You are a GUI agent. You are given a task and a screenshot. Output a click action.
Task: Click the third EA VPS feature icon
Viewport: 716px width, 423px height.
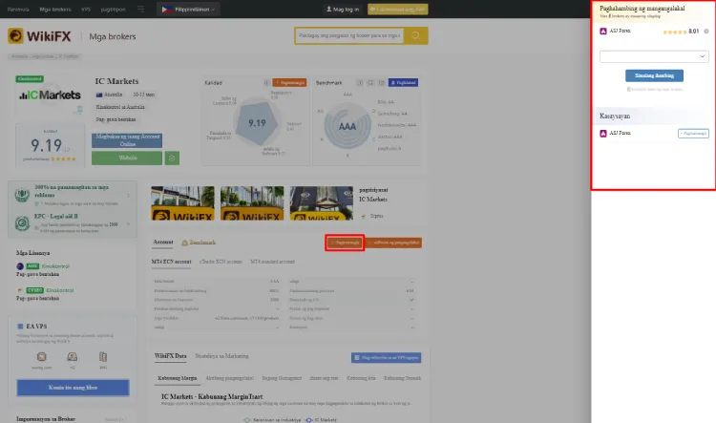click(x=103, y=357)
